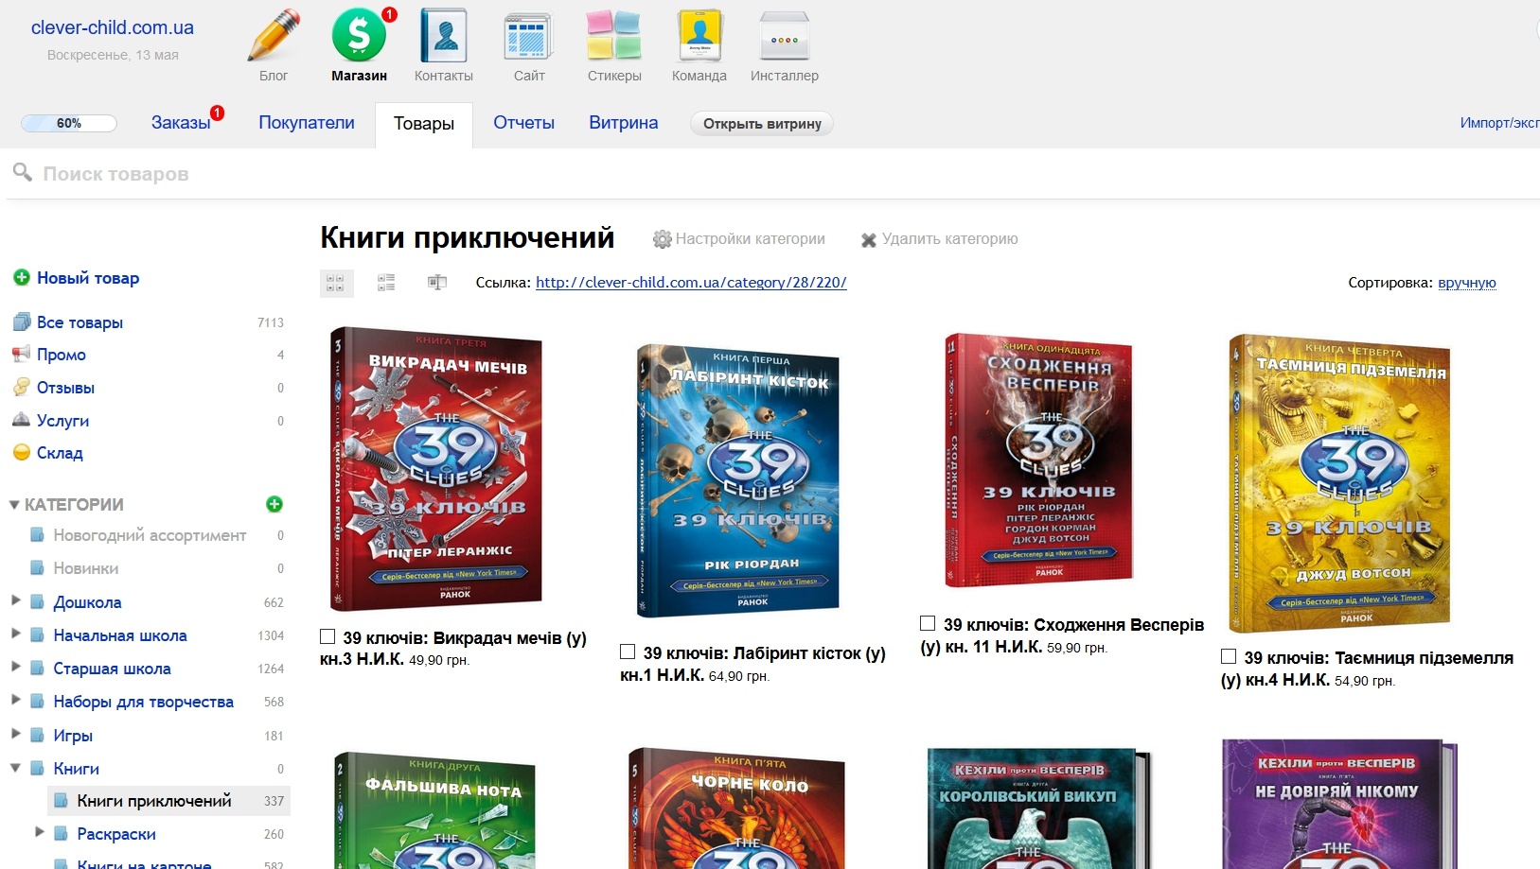
Task: Click the search magnifier icon
Action: tap(23, 172)
